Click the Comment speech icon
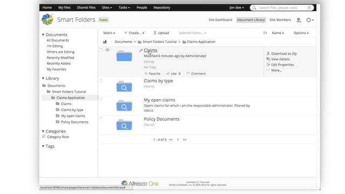The image size is (345, 194). pos(188,73)
